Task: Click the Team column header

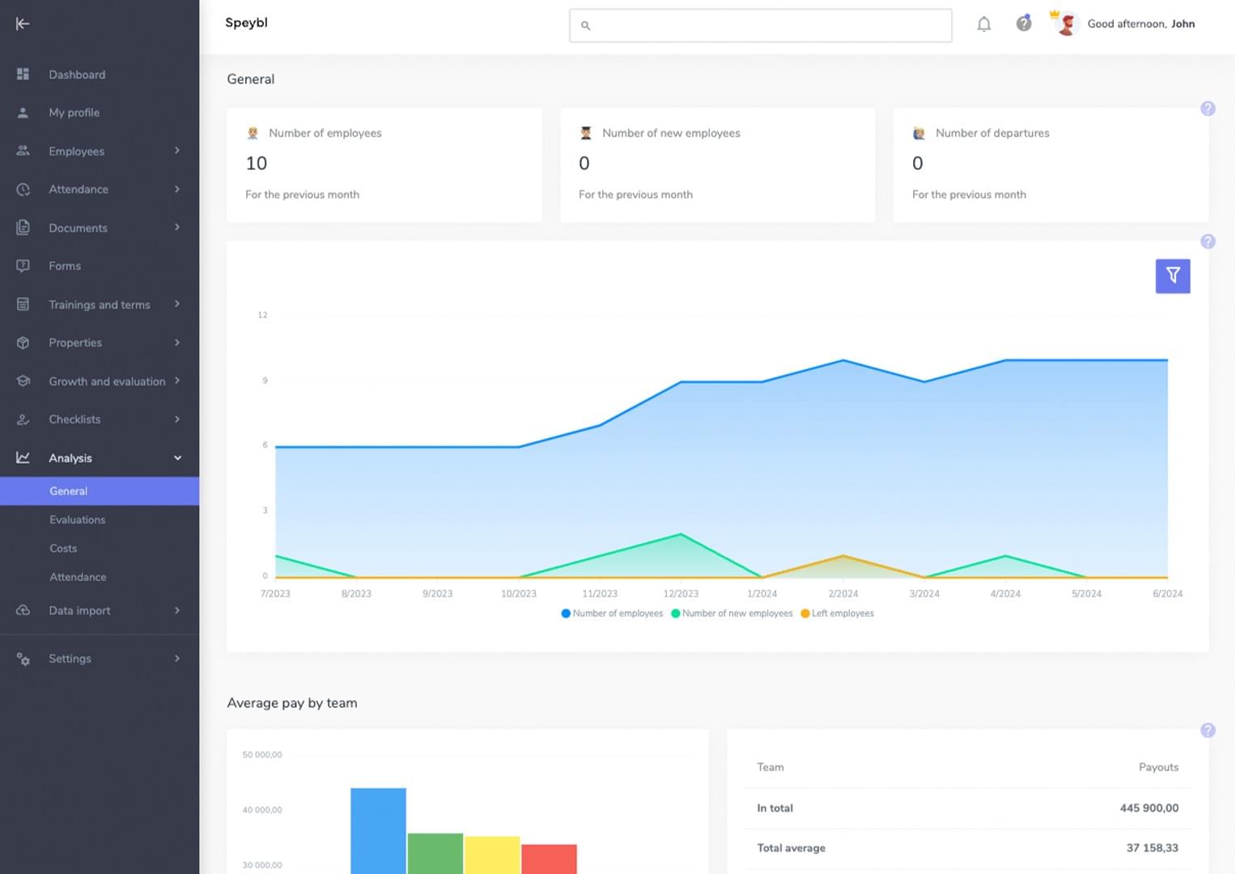Action: [x=770, y=767]
